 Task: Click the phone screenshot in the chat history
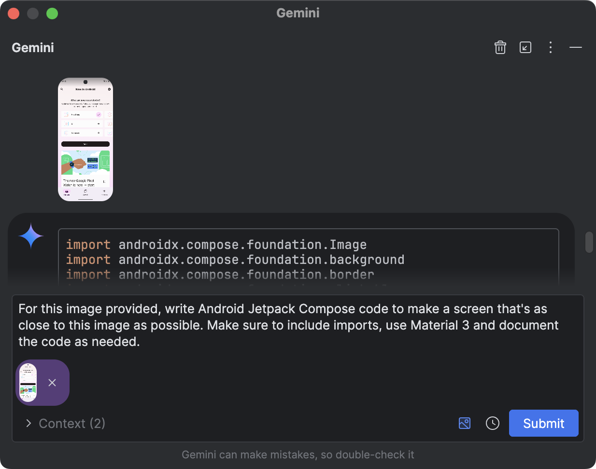point(85,139)
